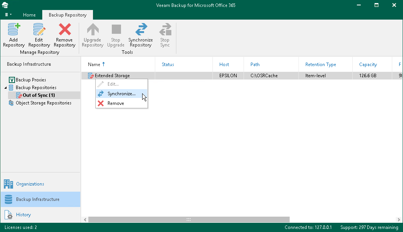This screenshot has width=403, height=232.
Task: Open the History view
Action: (x=23, y=215)
